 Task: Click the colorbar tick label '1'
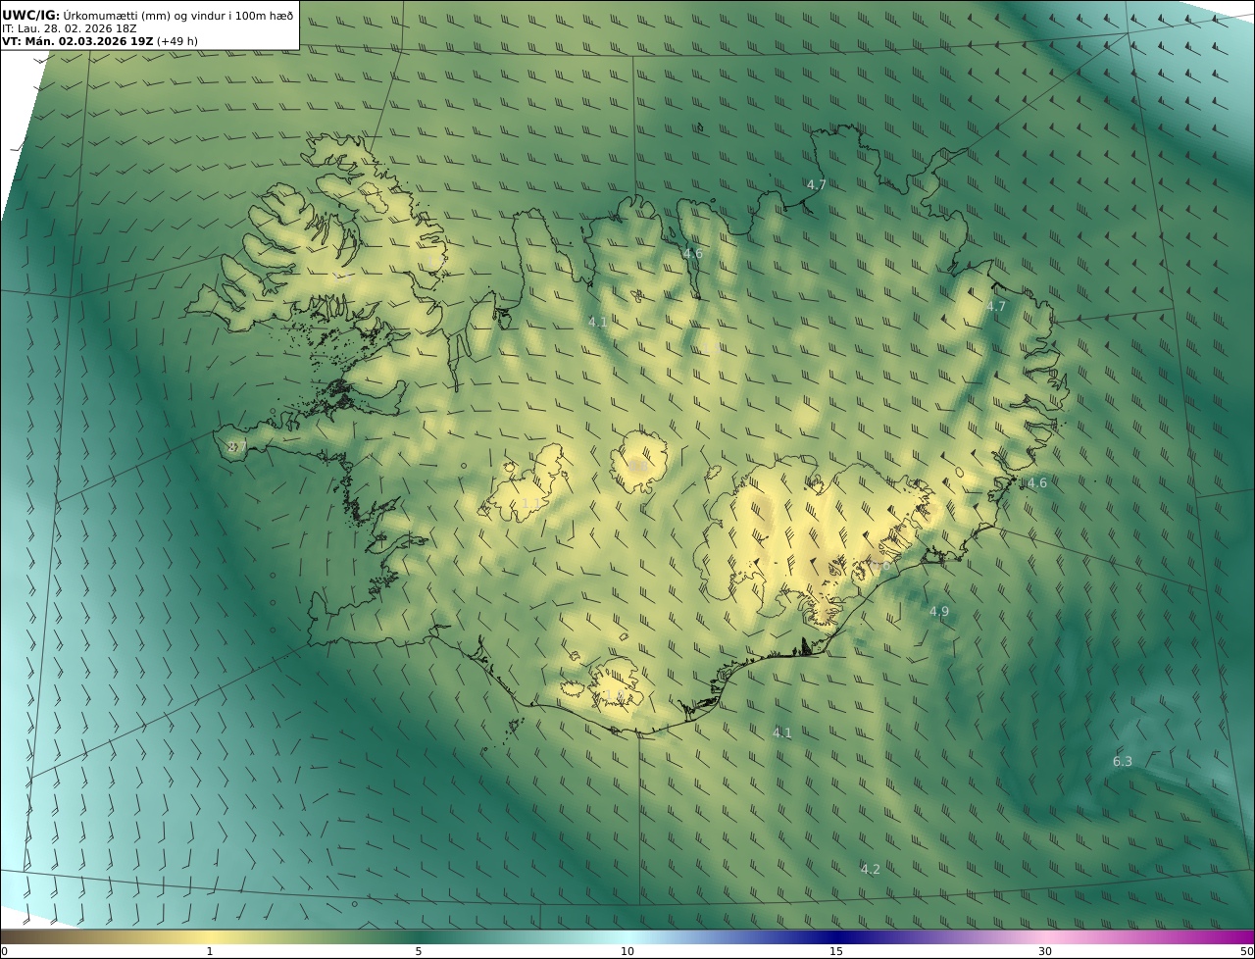pos(209,951)
